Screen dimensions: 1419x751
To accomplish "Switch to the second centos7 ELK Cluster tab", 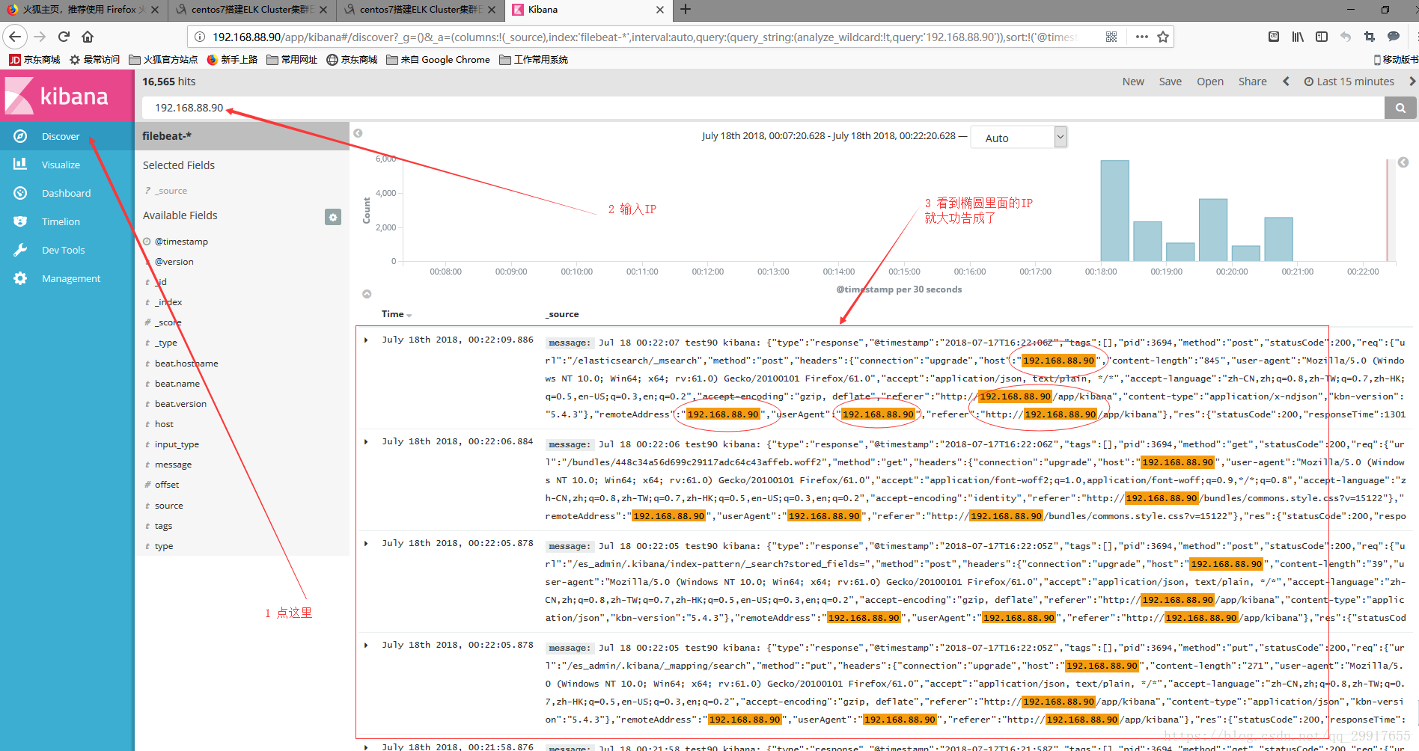I will (x=420, y=10).
